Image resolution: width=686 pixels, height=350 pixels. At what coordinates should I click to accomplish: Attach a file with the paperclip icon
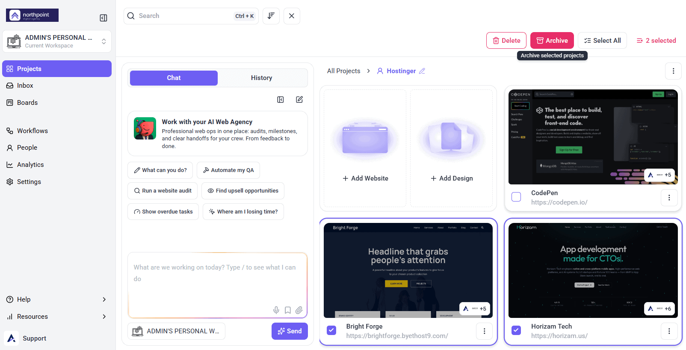(299, 310)
